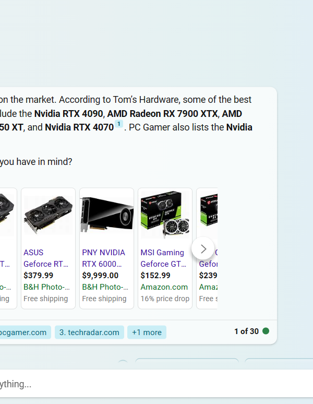
Task: Click the $379.99 price on ASUS card
Action: 39,275
